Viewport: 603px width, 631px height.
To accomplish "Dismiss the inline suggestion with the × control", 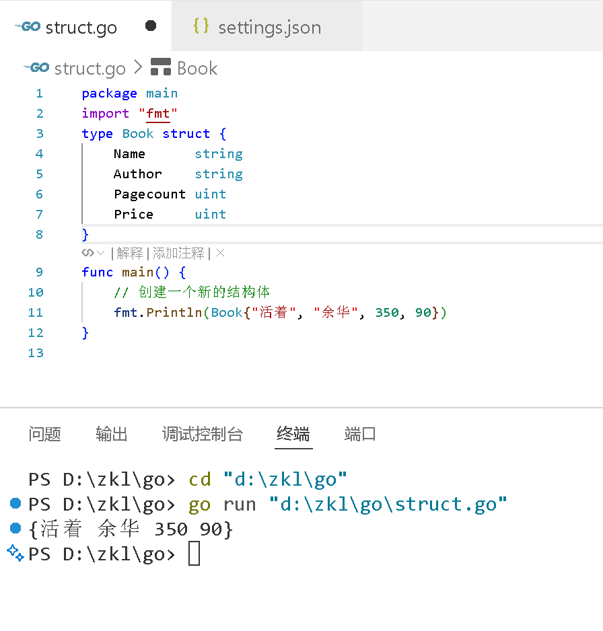I will click(x=221, y=252).
